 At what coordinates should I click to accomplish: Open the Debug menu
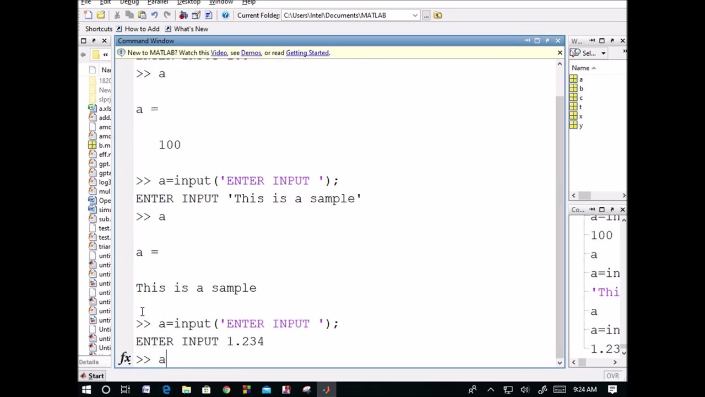click(x=129, y=2)
